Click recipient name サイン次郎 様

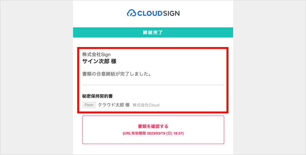[99, 61]
